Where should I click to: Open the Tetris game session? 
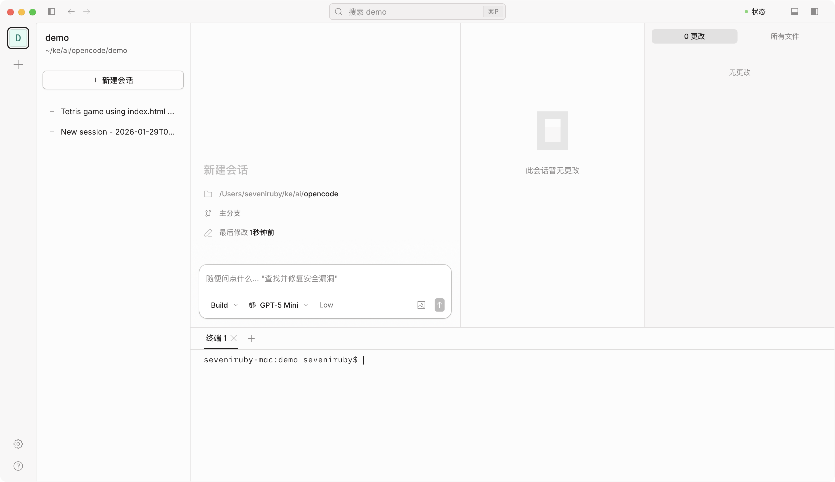point(117,111)
